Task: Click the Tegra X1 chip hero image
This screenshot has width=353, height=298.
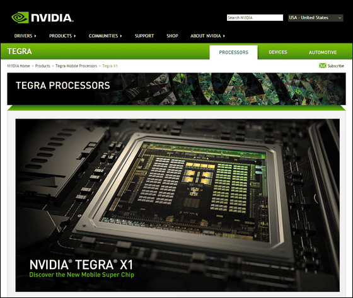Action: tap(177, 205)
